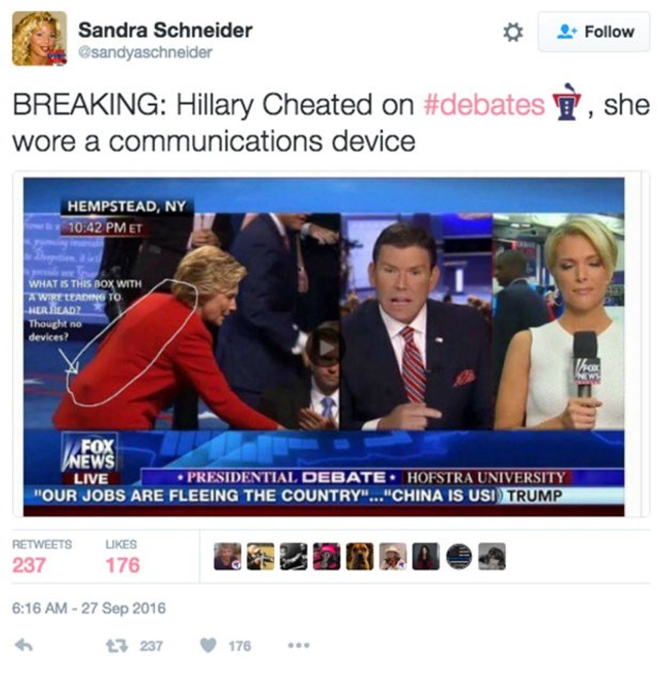Viewport: 661px width, 675px height.
Task: Click the reply arrow icon
Action: (x=24, y=645)
